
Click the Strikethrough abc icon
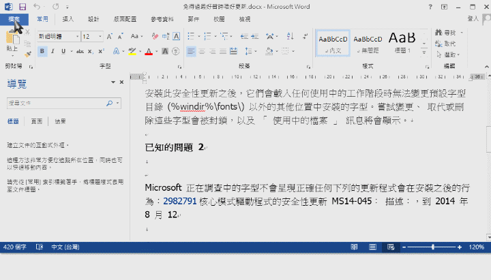(x=80, y=51)
